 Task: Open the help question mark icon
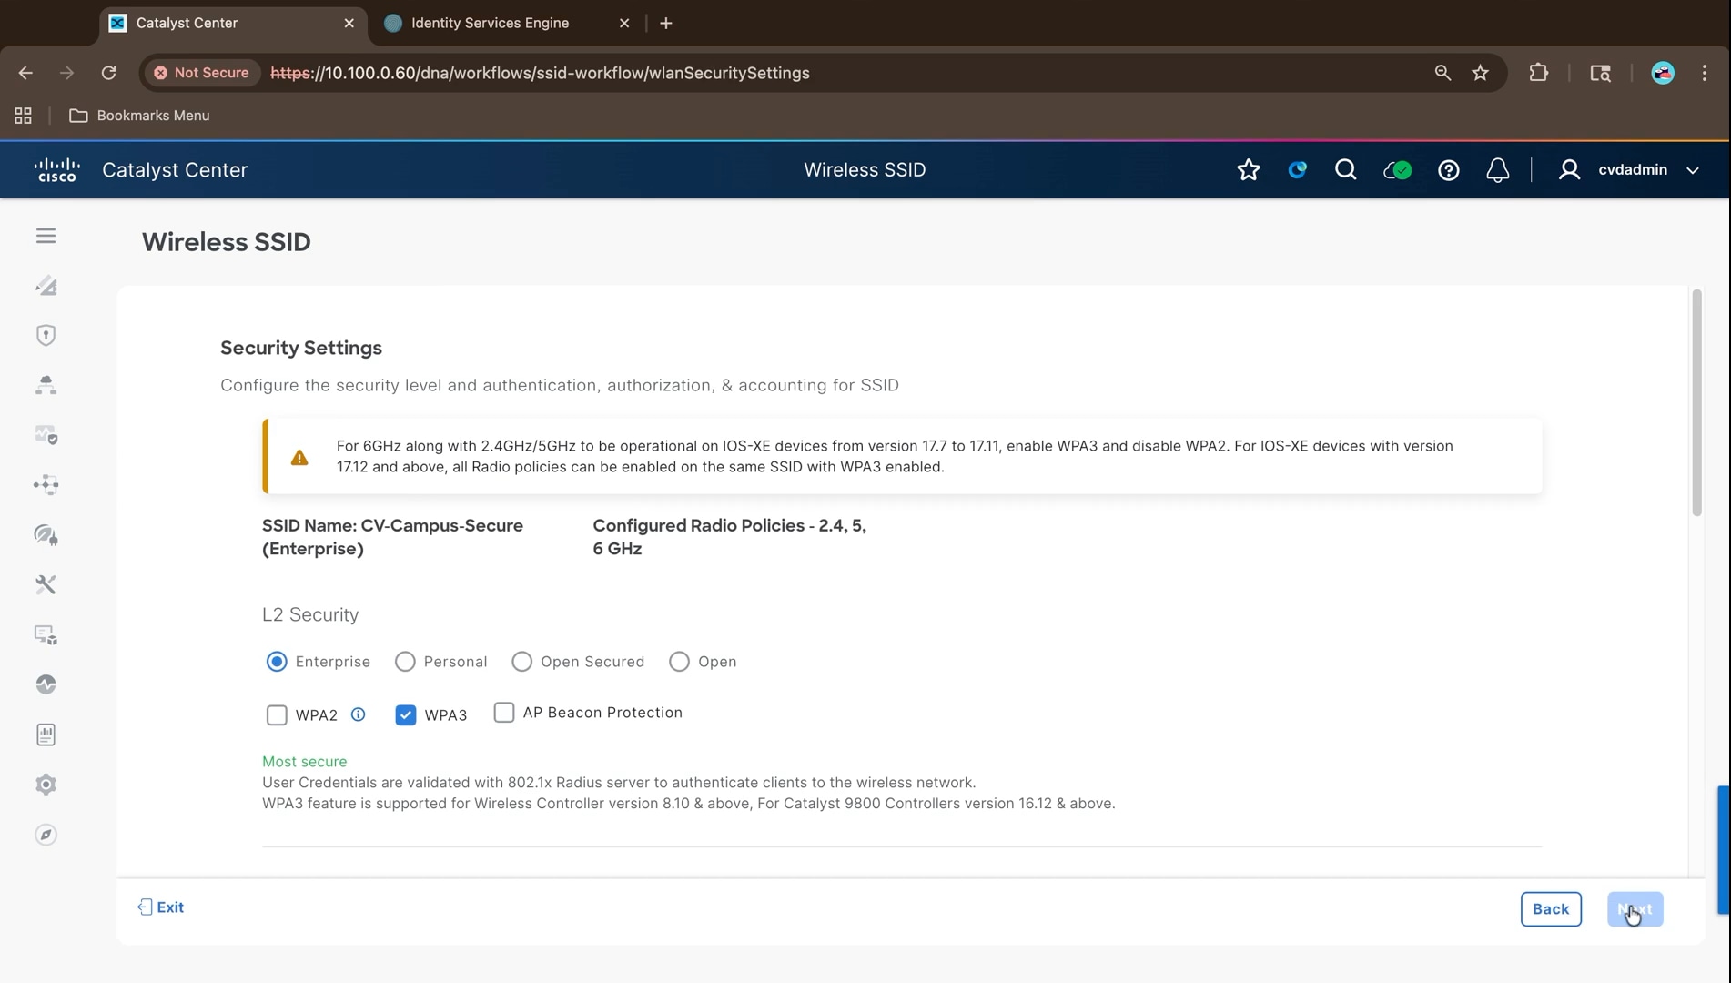click(1448, 170)
